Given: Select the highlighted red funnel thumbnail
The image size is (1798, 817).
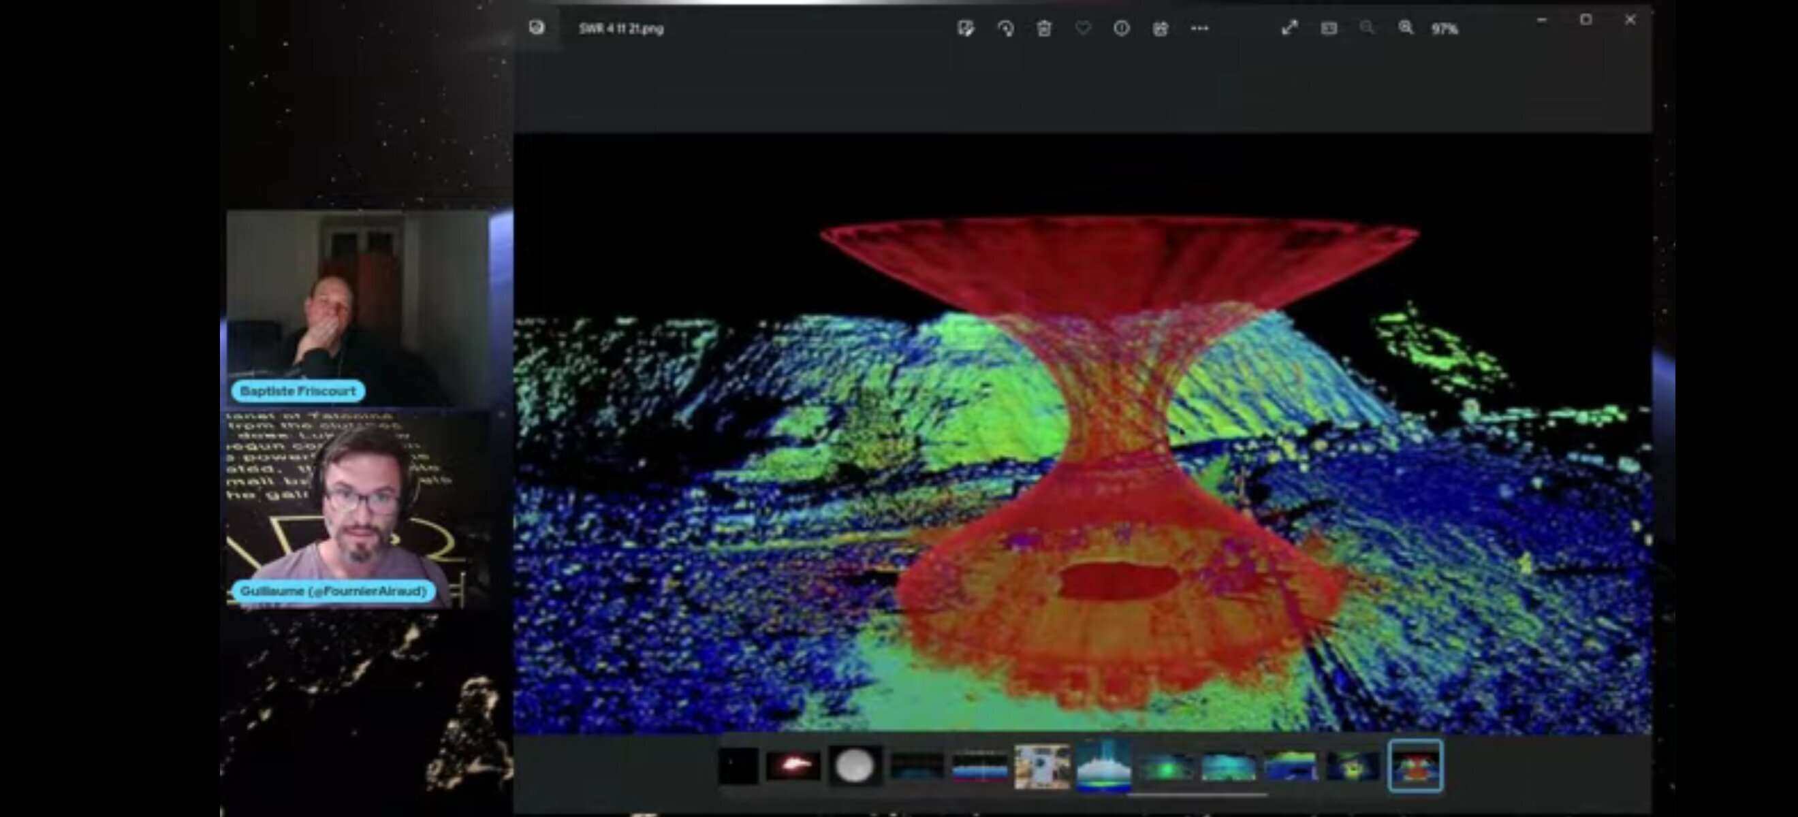Looking at the screenshot, I should pos(1415,767).
